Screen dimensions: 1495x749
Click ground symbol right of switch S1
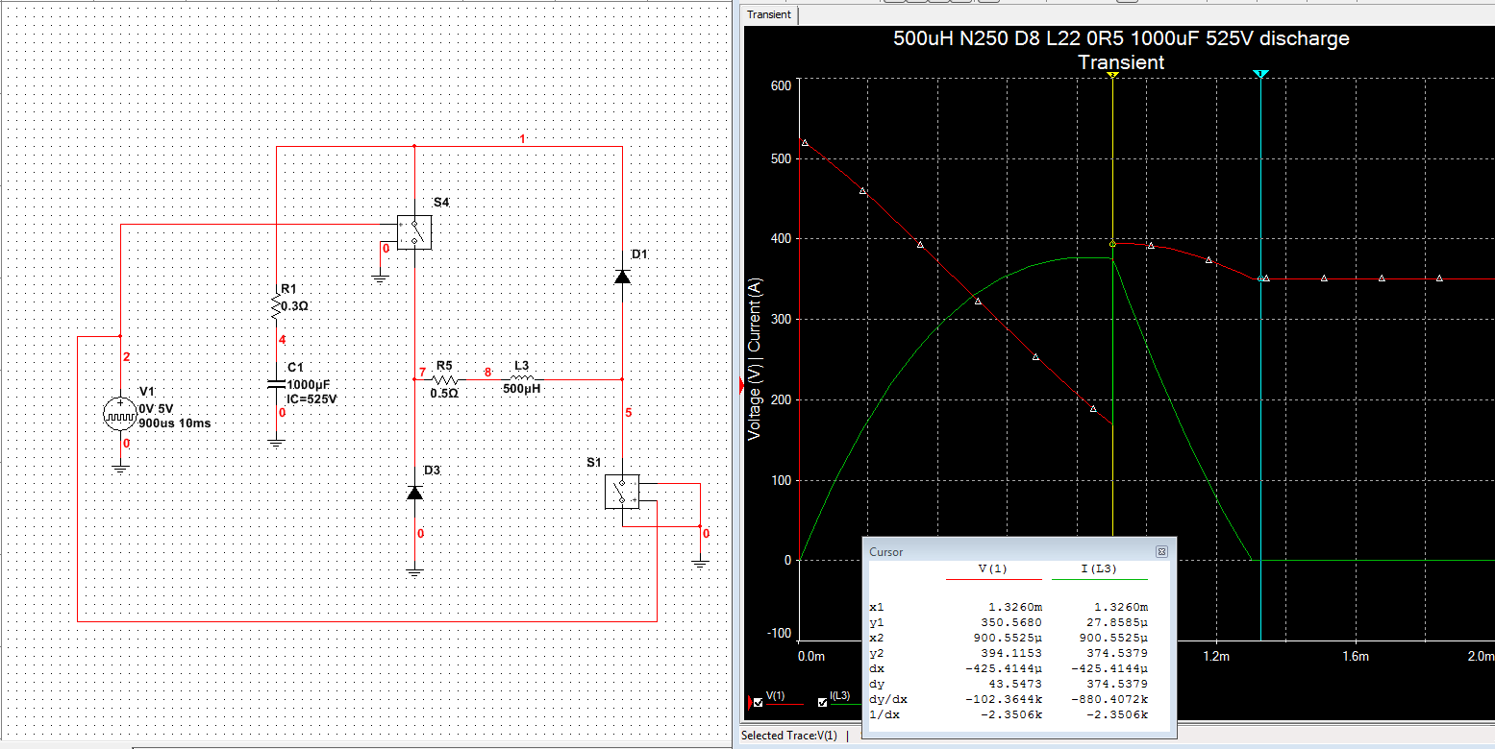coord(700,564)
